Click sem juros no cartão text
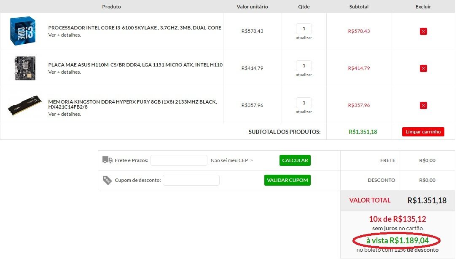This screenshot has width=457, height=261. pyautogui.click(x=397, y=229)
